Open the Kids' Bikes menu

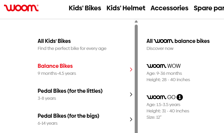(85, 8)
